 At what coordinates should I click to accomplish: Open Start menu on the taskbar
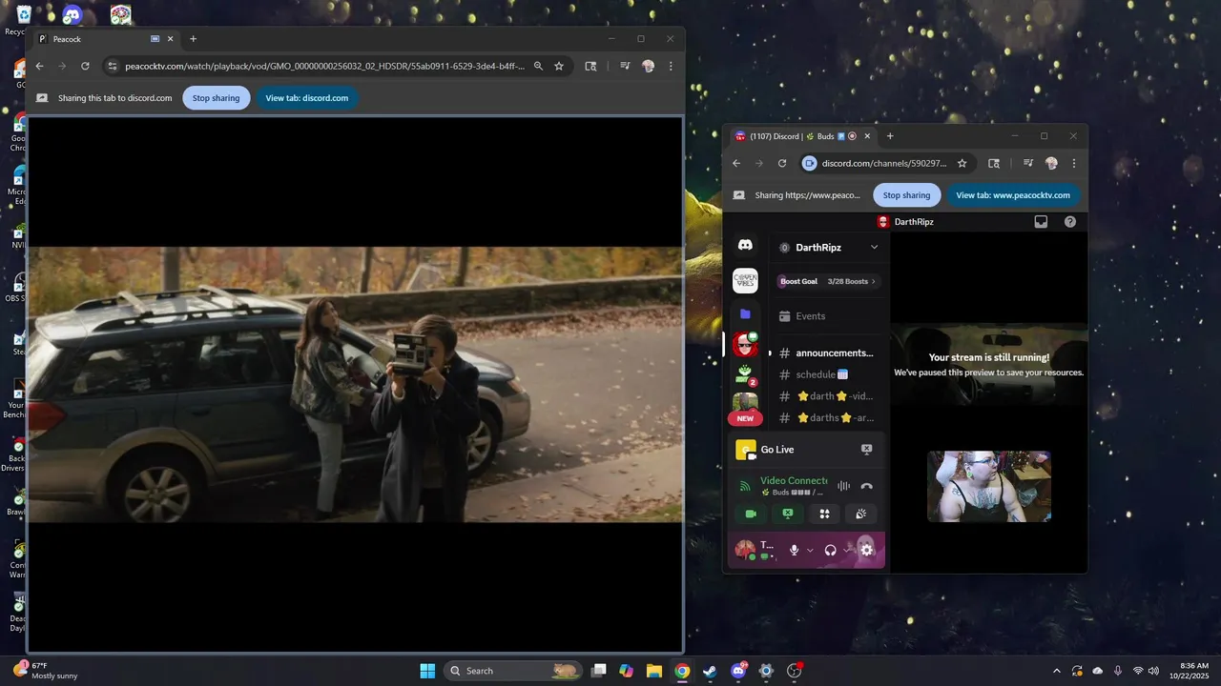pos(427,671)
